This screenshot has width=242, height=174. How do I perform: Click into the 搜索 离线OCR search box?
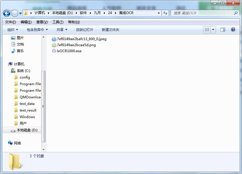(x=202, y=13)
